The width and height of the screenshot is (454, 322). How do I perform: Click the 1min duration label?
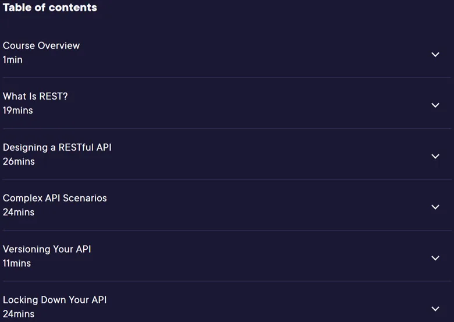click(12, 59)
